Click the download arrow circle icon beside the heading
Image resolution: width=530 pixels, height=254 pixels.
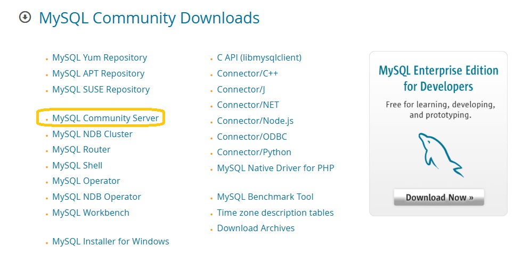tap(25, 17)
